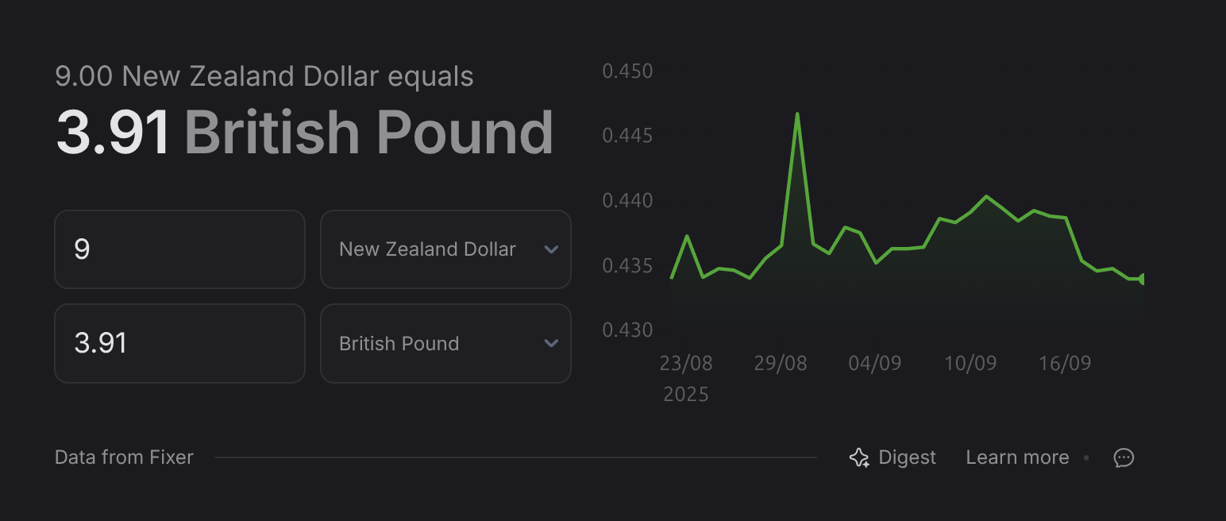Open the feedback speech bubble icon
1226x521 pixels.
click(x=1124, y=457)
